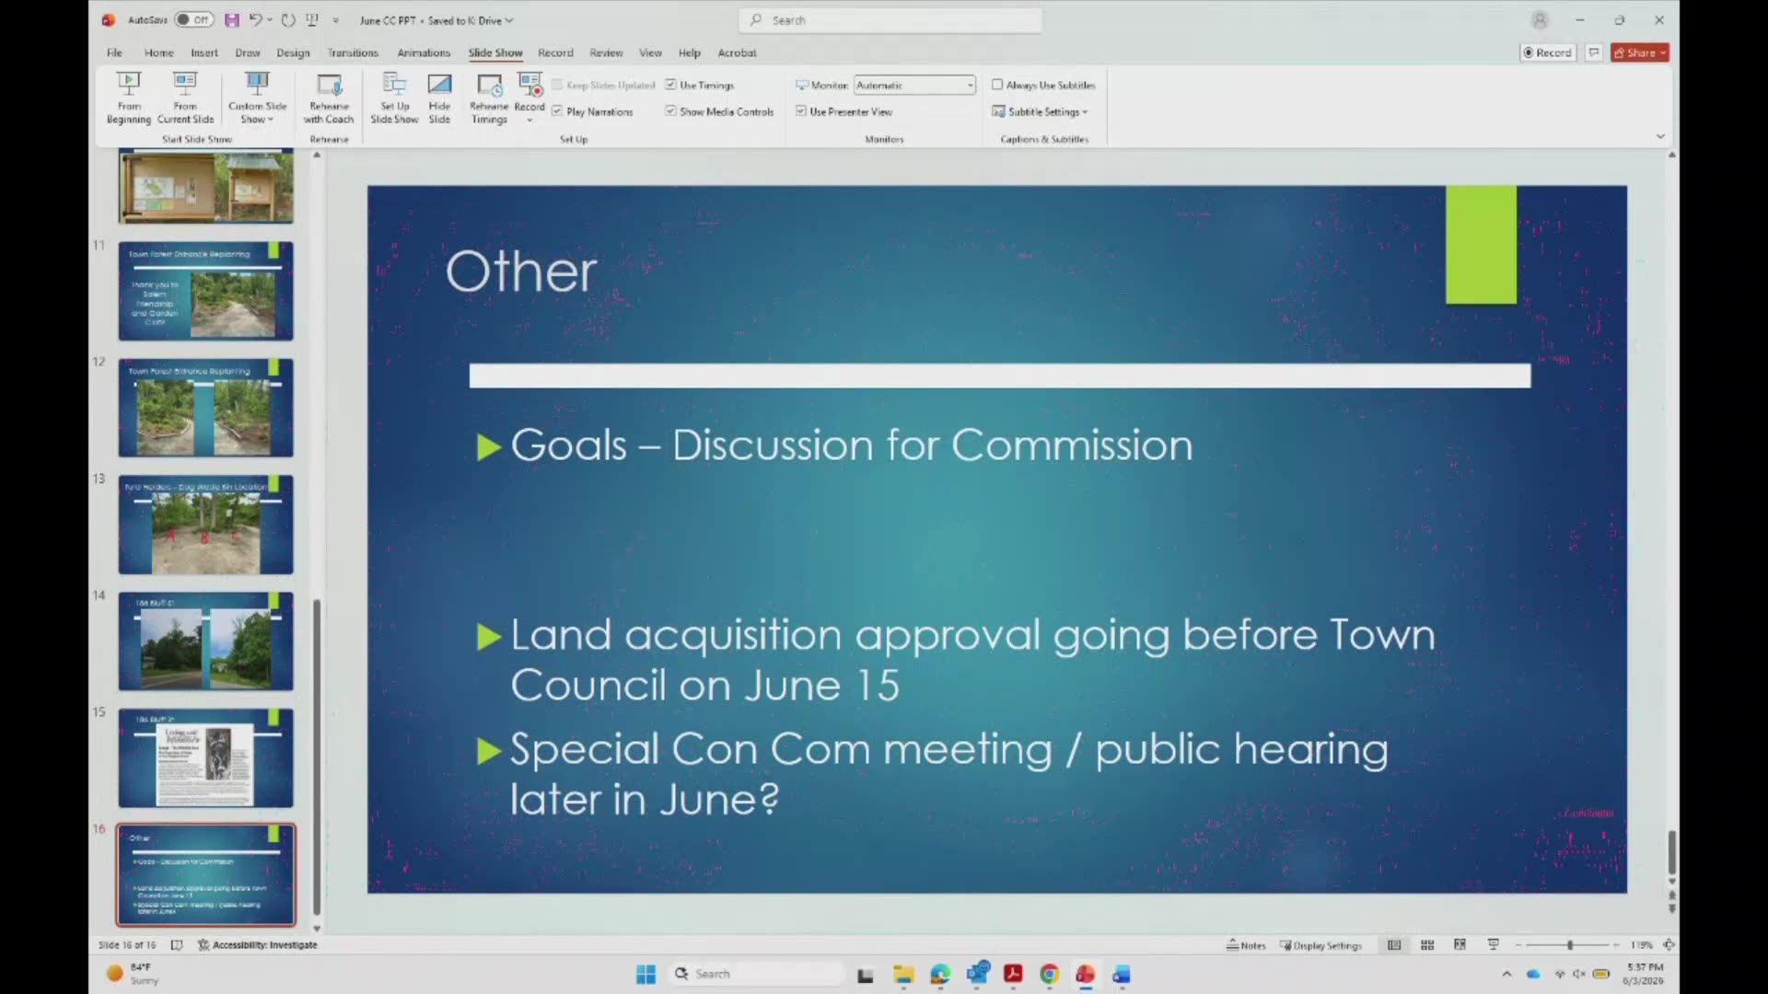
Task: Click the Share button
Action: click(1640, 52)
